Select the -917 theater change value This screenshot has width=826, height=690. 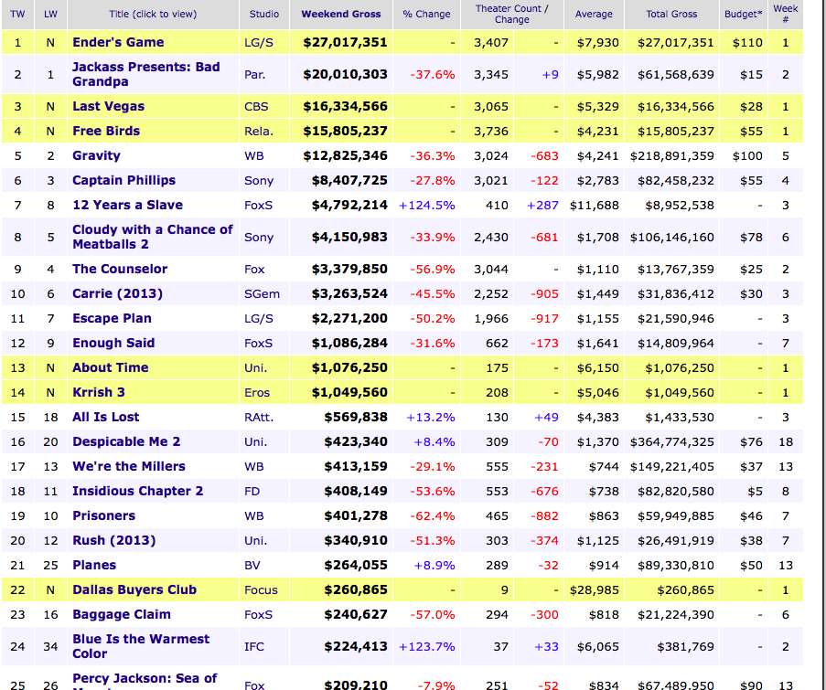(544, 319)
